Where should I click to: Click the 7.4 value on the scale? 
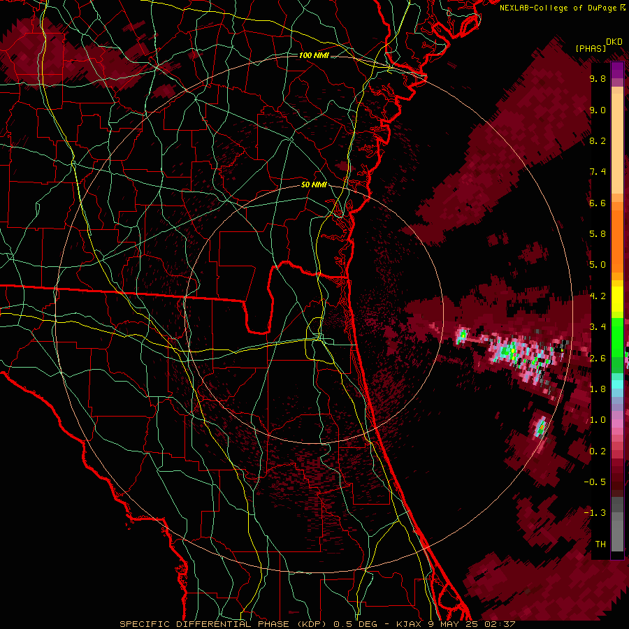pos(598,172)
